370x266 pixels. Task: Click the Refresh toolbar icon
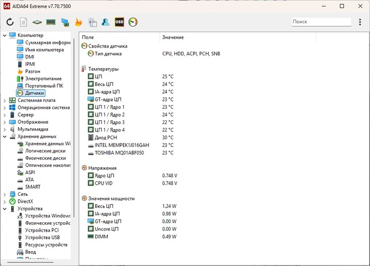click(x=10, y=22)
